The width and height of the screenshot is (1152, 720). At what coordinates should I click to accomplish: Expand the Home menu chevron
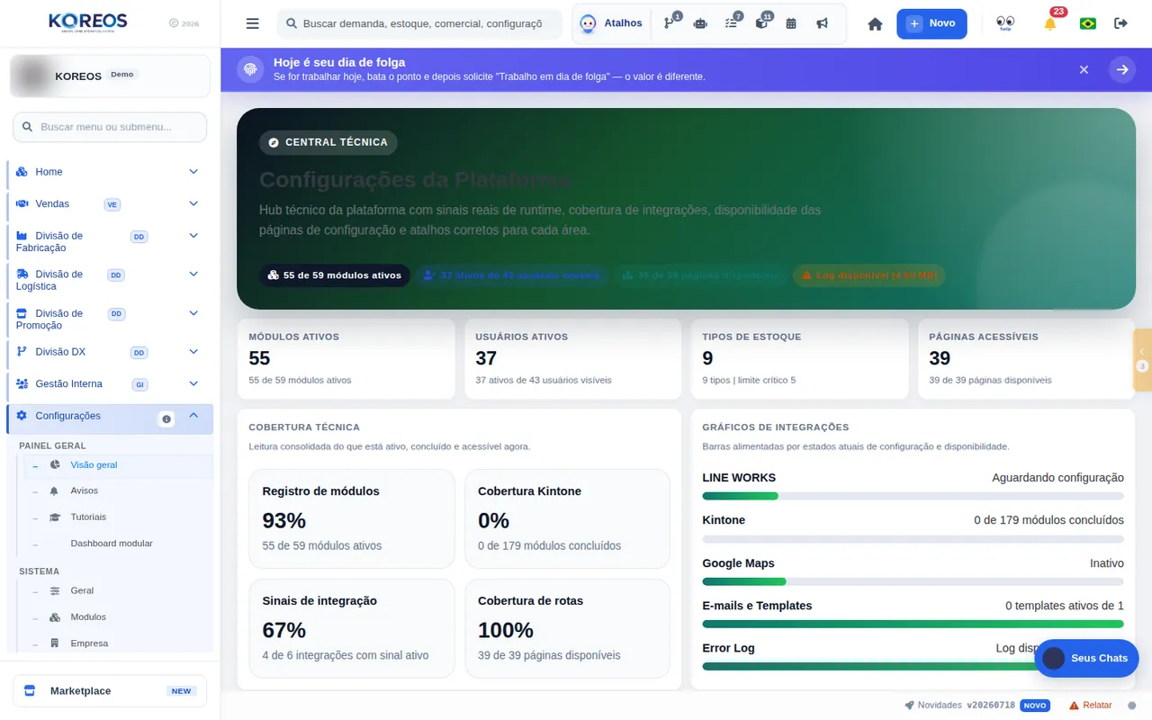193,171
